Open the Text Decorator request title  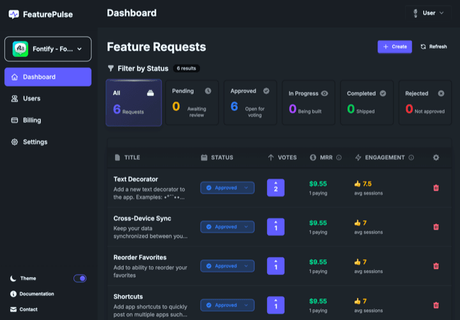(x=135, y=179)
